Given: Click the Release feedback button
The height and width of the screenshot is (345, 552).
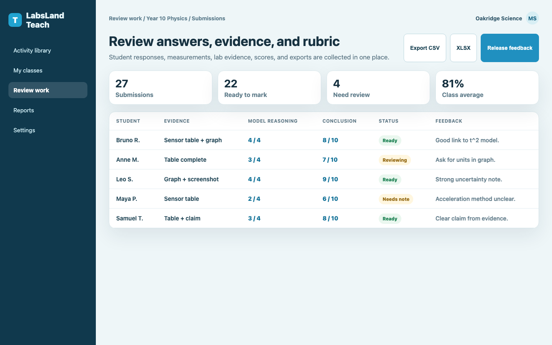Looking at the screenshot, I should click(510, 48).
